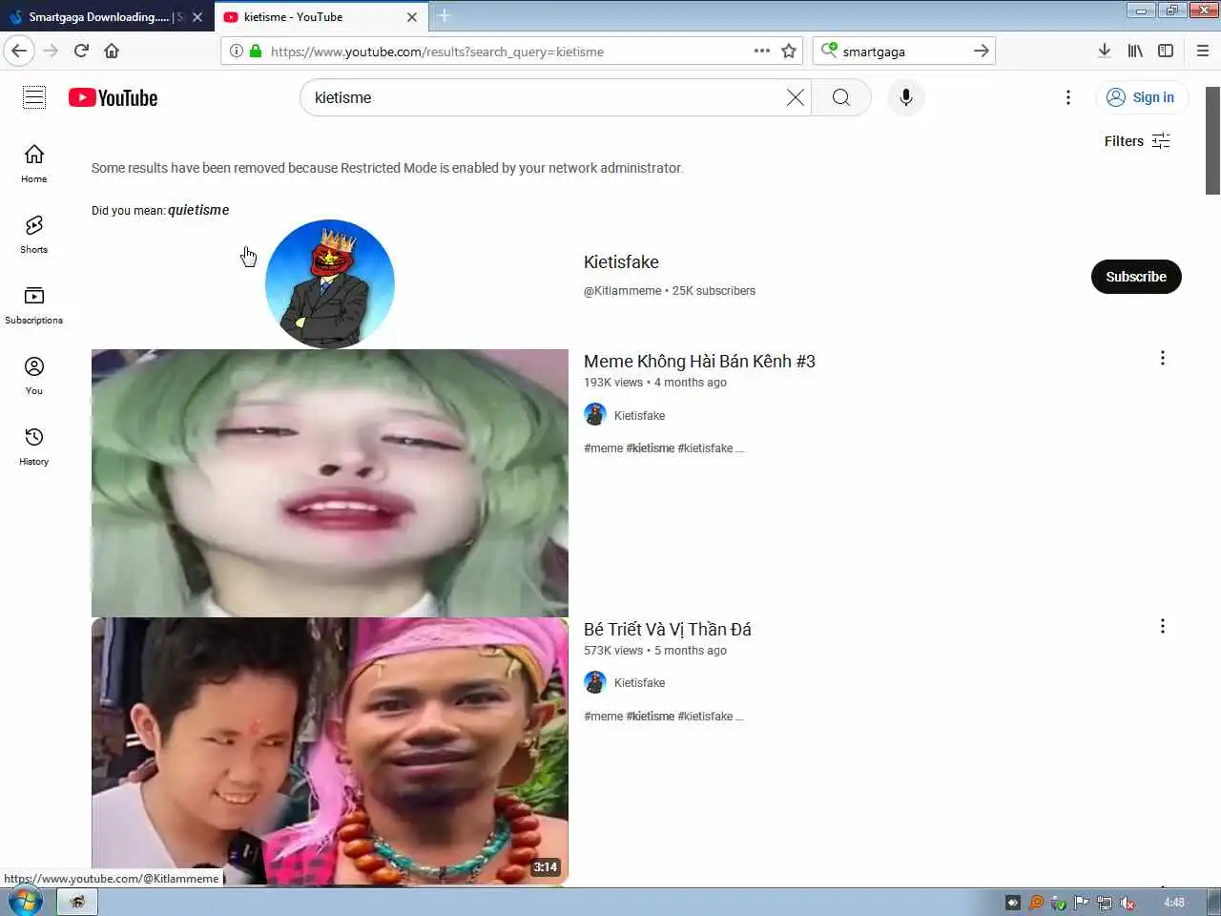
Task: Open page actions three-dot menu in address bar
Action: (761, 51)
